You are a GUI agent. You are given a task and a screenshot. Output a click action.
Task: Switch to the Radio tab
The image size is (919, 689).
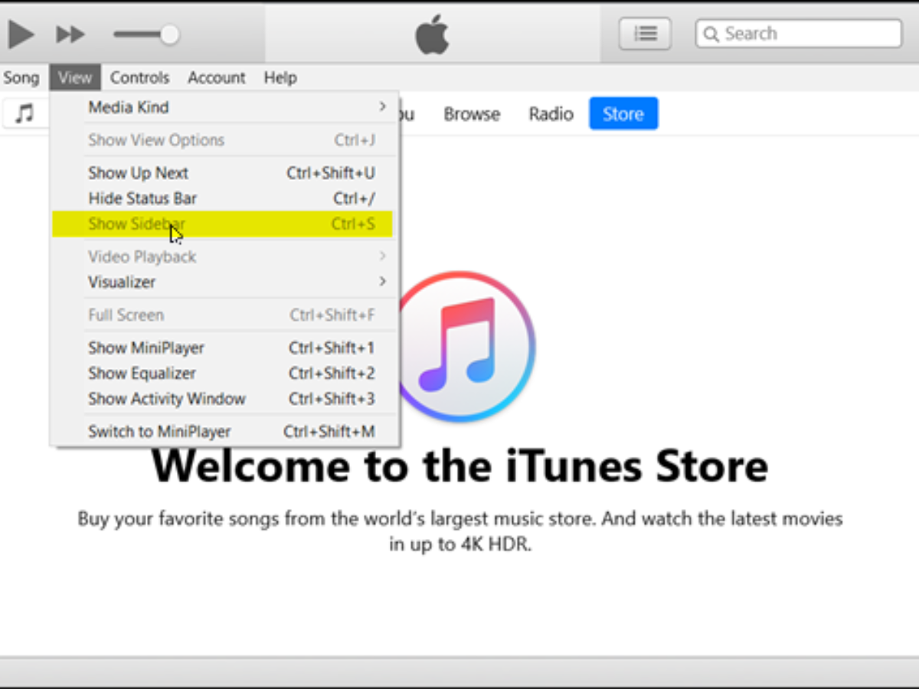(551, 114)
